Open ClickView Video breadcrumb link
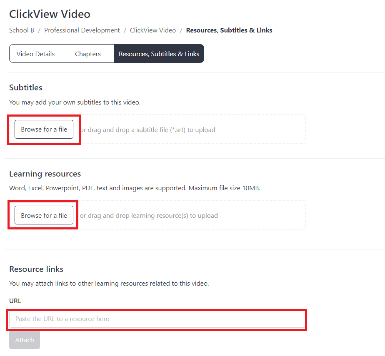This screenshot has width=385, height=356. tap(153, 30)
